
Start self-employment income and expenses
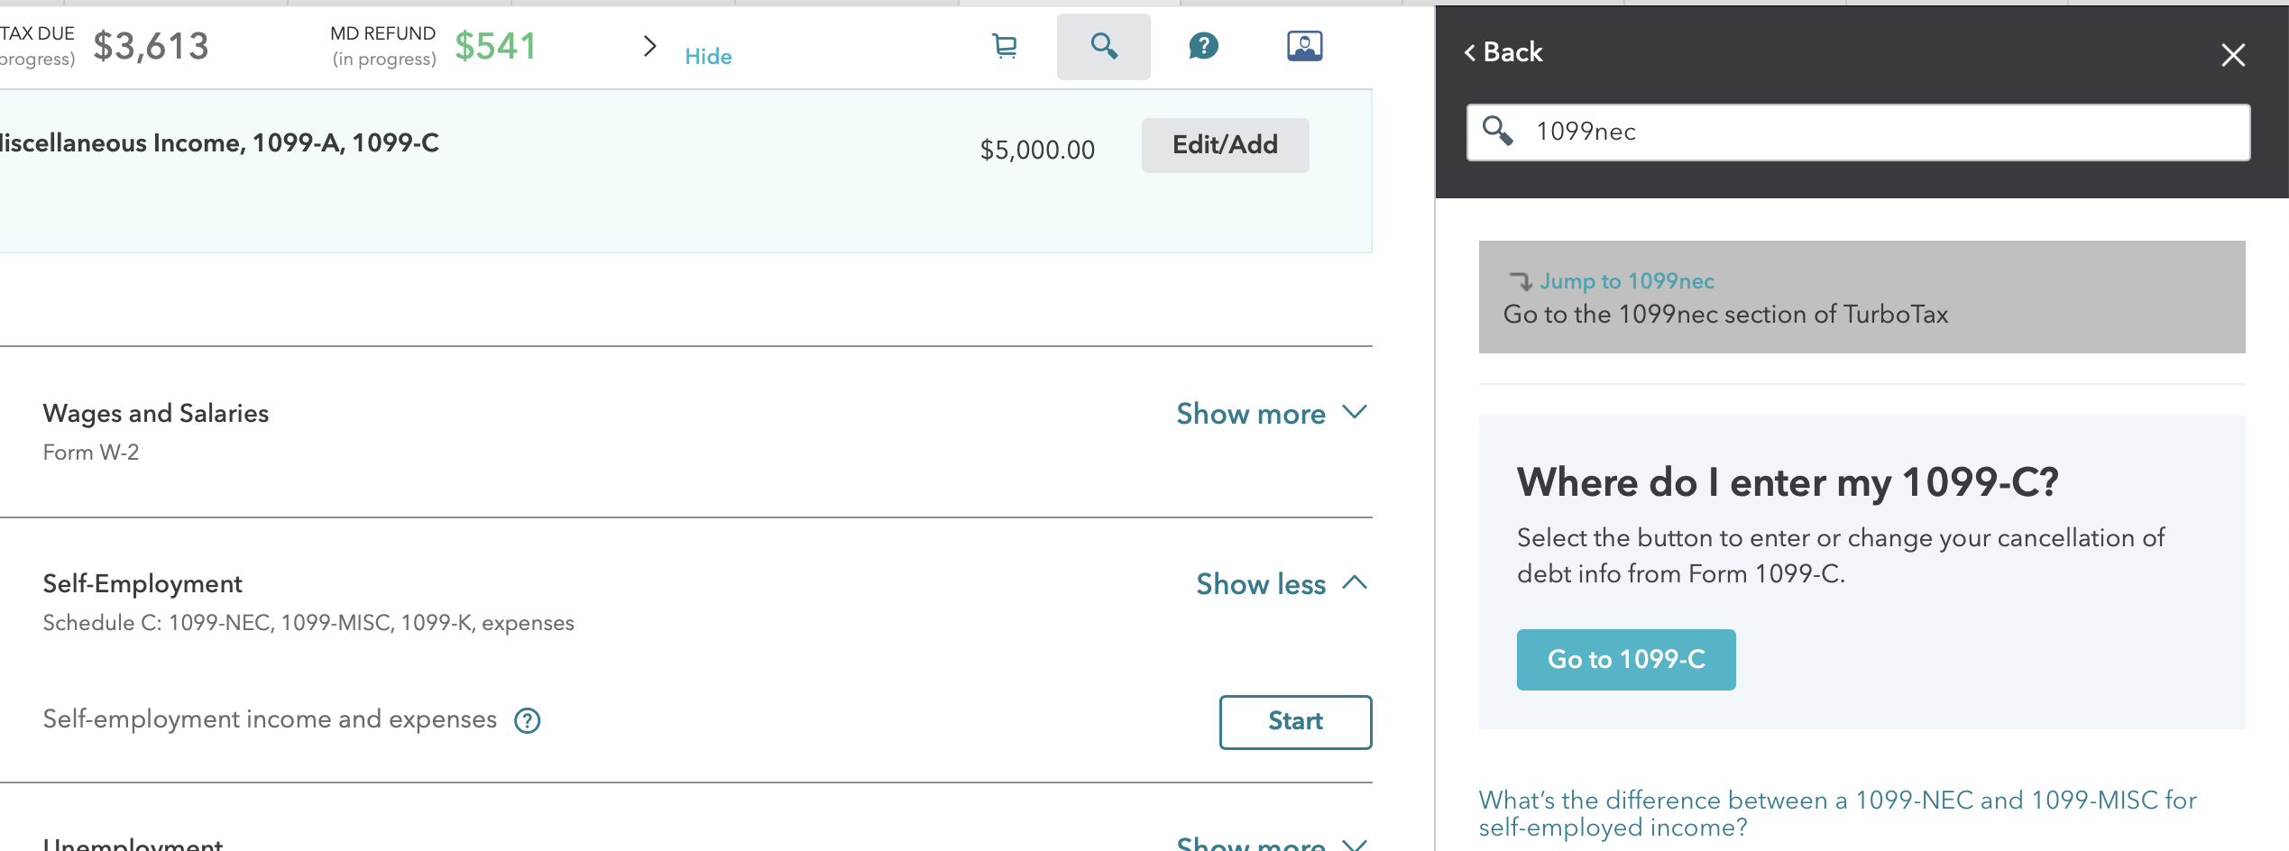point(1295,721)
